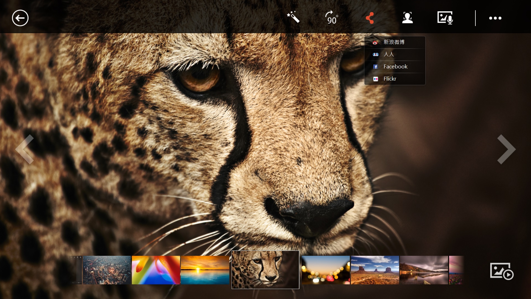The width and height of the screenshot is (531, 299).
Task: Apply magic wand auto-enhance
Action: tap(293, 17)
